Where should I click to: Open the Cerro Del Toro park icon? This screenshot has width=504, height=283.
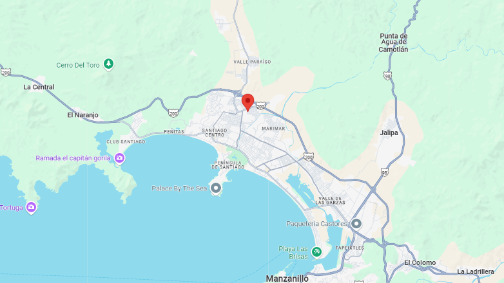click(x=109, y=64)
